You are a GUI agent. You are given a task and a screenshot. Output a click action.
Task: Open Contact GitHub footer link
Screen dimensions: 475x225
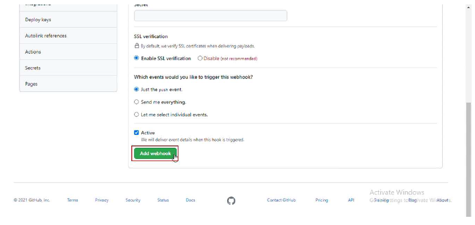(x=281, y=200)
